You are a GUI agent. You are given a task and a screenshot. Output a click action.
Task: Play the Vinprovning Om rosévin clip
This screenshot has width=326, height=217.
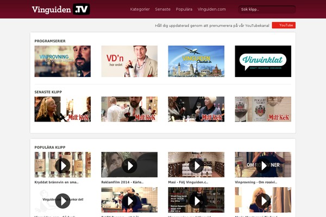(x=263, y=165)
